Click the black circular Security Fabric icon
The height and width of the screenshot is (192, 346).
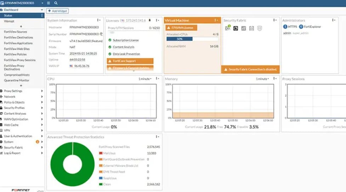point(236,28)
